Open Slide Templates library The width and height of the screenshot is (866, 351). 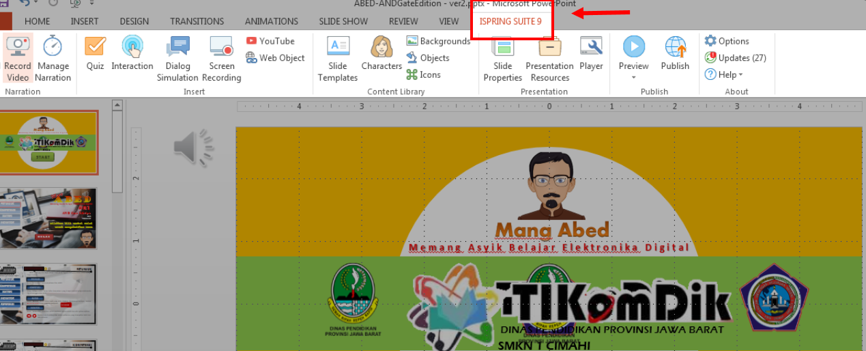click(338, 59)
